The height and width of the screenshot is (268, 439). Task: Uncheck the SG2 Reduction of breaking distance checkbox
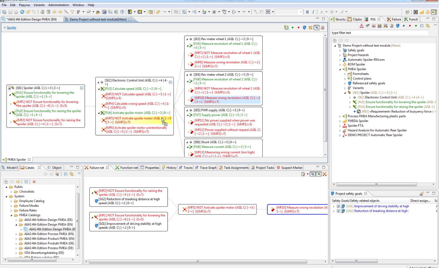coord(338,211)
